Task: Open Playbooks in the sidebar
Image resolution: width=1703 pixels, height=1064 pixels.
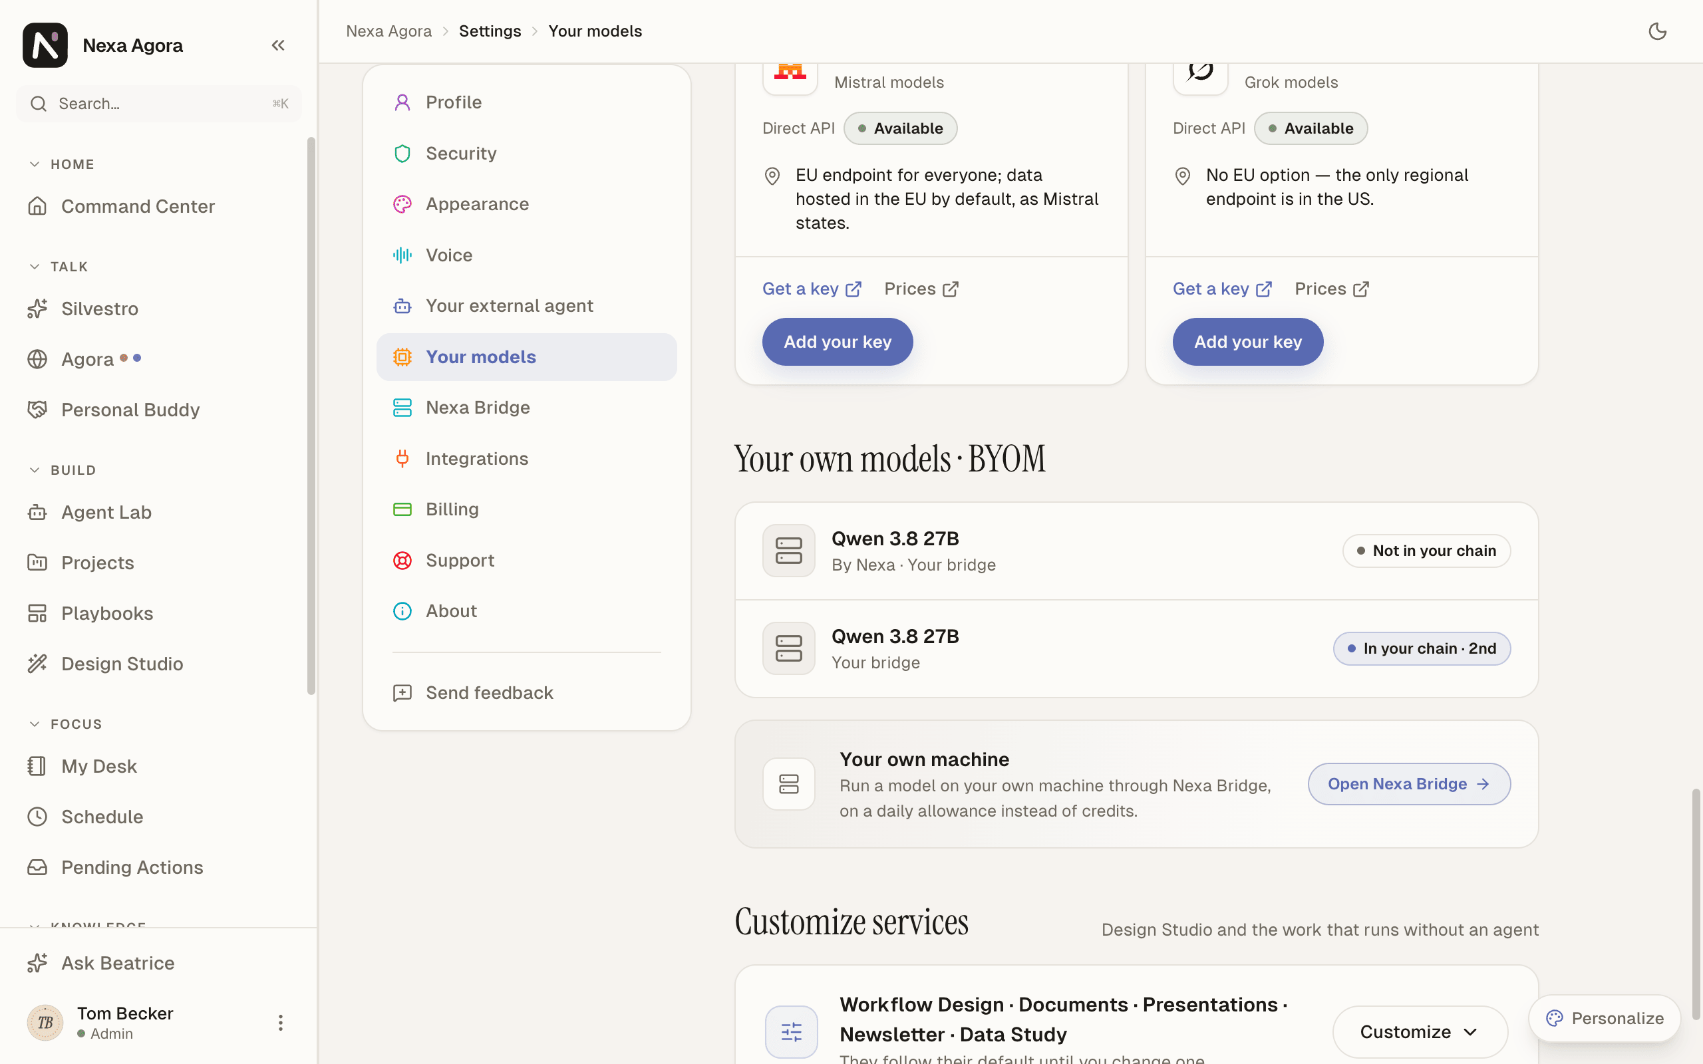Action: pos(158,613)
